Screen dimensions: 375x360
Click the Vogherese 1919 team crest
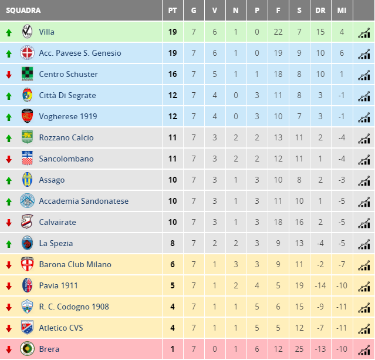[27, 116]
